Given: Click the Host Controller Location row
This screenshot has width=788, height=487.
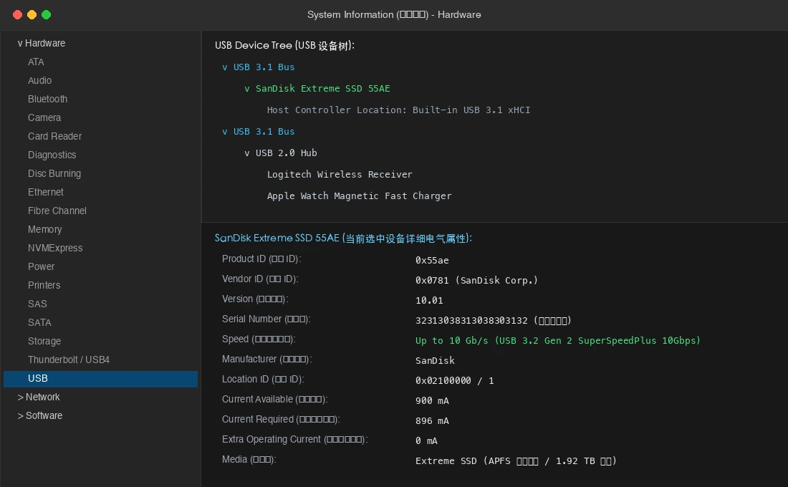Looking at the screenshot, I should (398, 110).
